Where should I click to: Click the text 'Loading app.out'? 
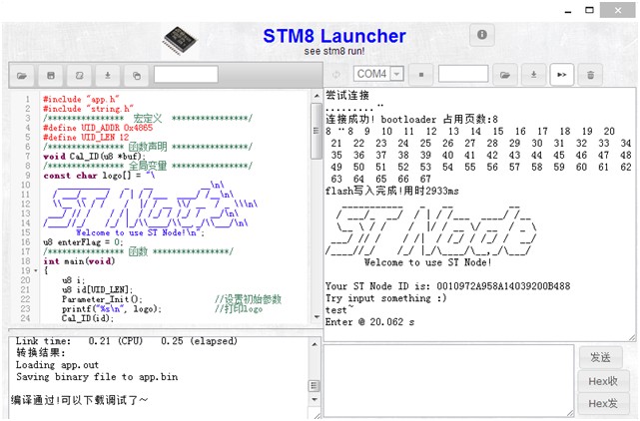tap(57, 365)
